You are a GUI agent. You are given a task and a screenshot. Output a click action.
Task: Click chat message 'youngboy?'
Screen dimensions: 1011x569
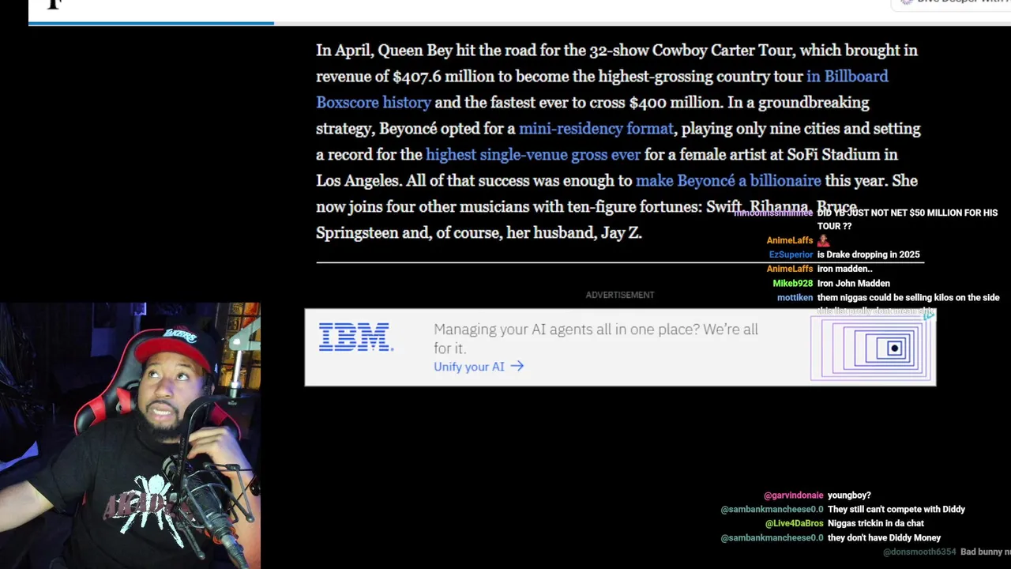coord(849,495)
